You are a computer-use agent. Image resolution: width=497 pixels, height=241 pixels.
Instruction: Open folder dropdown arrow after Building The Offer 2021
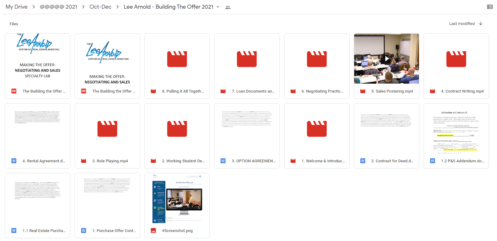point(218,7)
